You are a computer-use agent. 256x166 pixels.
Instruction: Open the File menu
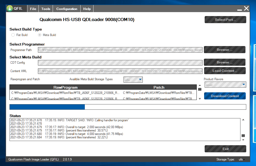click(x=33, y=9)
